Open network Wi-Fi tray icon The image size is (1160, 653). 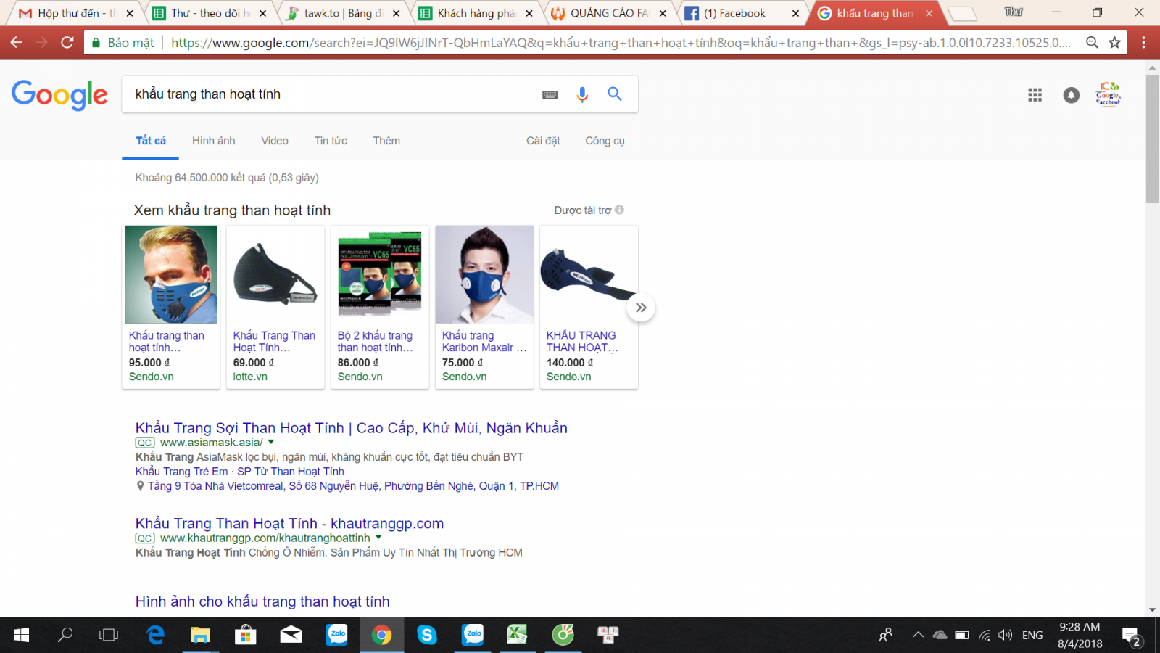pyautogui.click(x=984, y=636)
